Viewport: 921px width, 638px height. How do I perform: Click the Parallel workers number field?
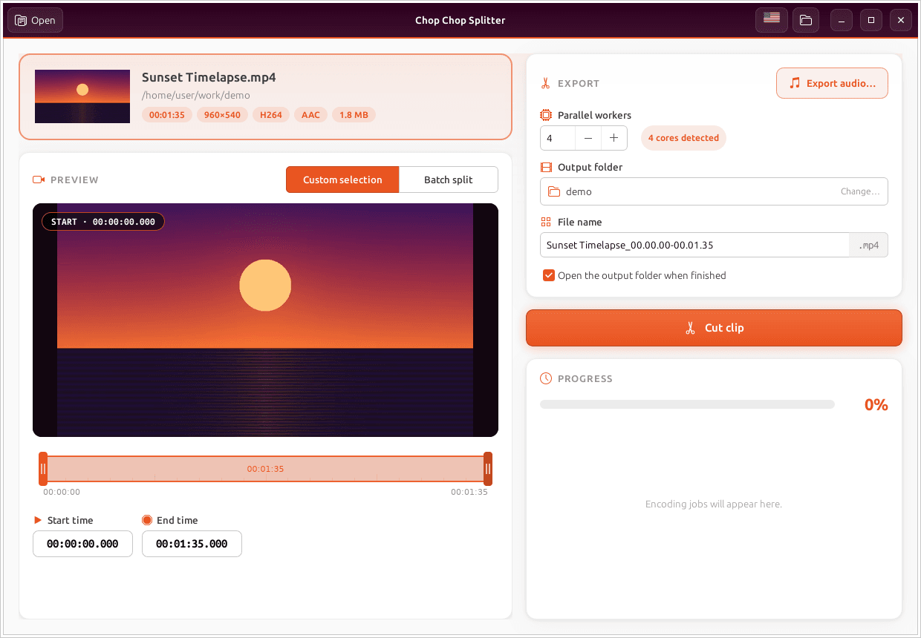(558, 138)
